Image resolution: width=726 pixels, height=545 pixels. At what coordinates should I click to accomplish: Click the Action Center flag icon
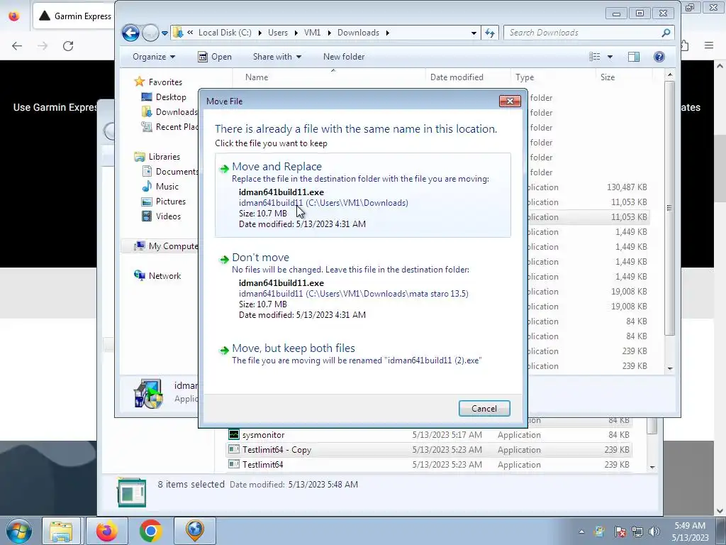620,532
